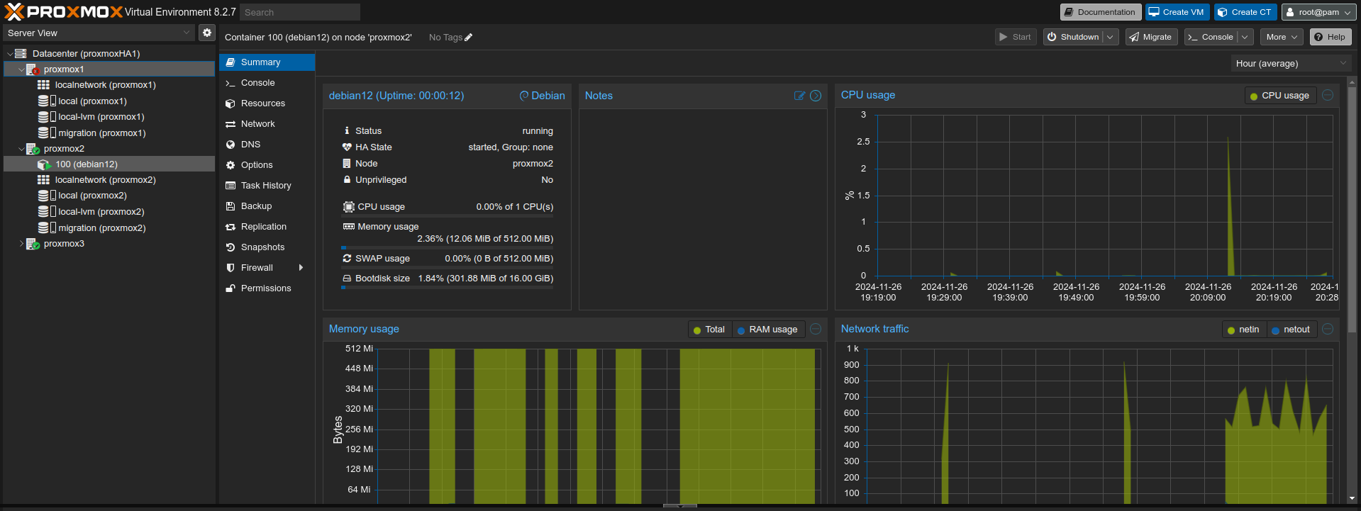1361x511 pixels.
Task: Collapse the proxmox1 tree node
Action: (21, 69)
